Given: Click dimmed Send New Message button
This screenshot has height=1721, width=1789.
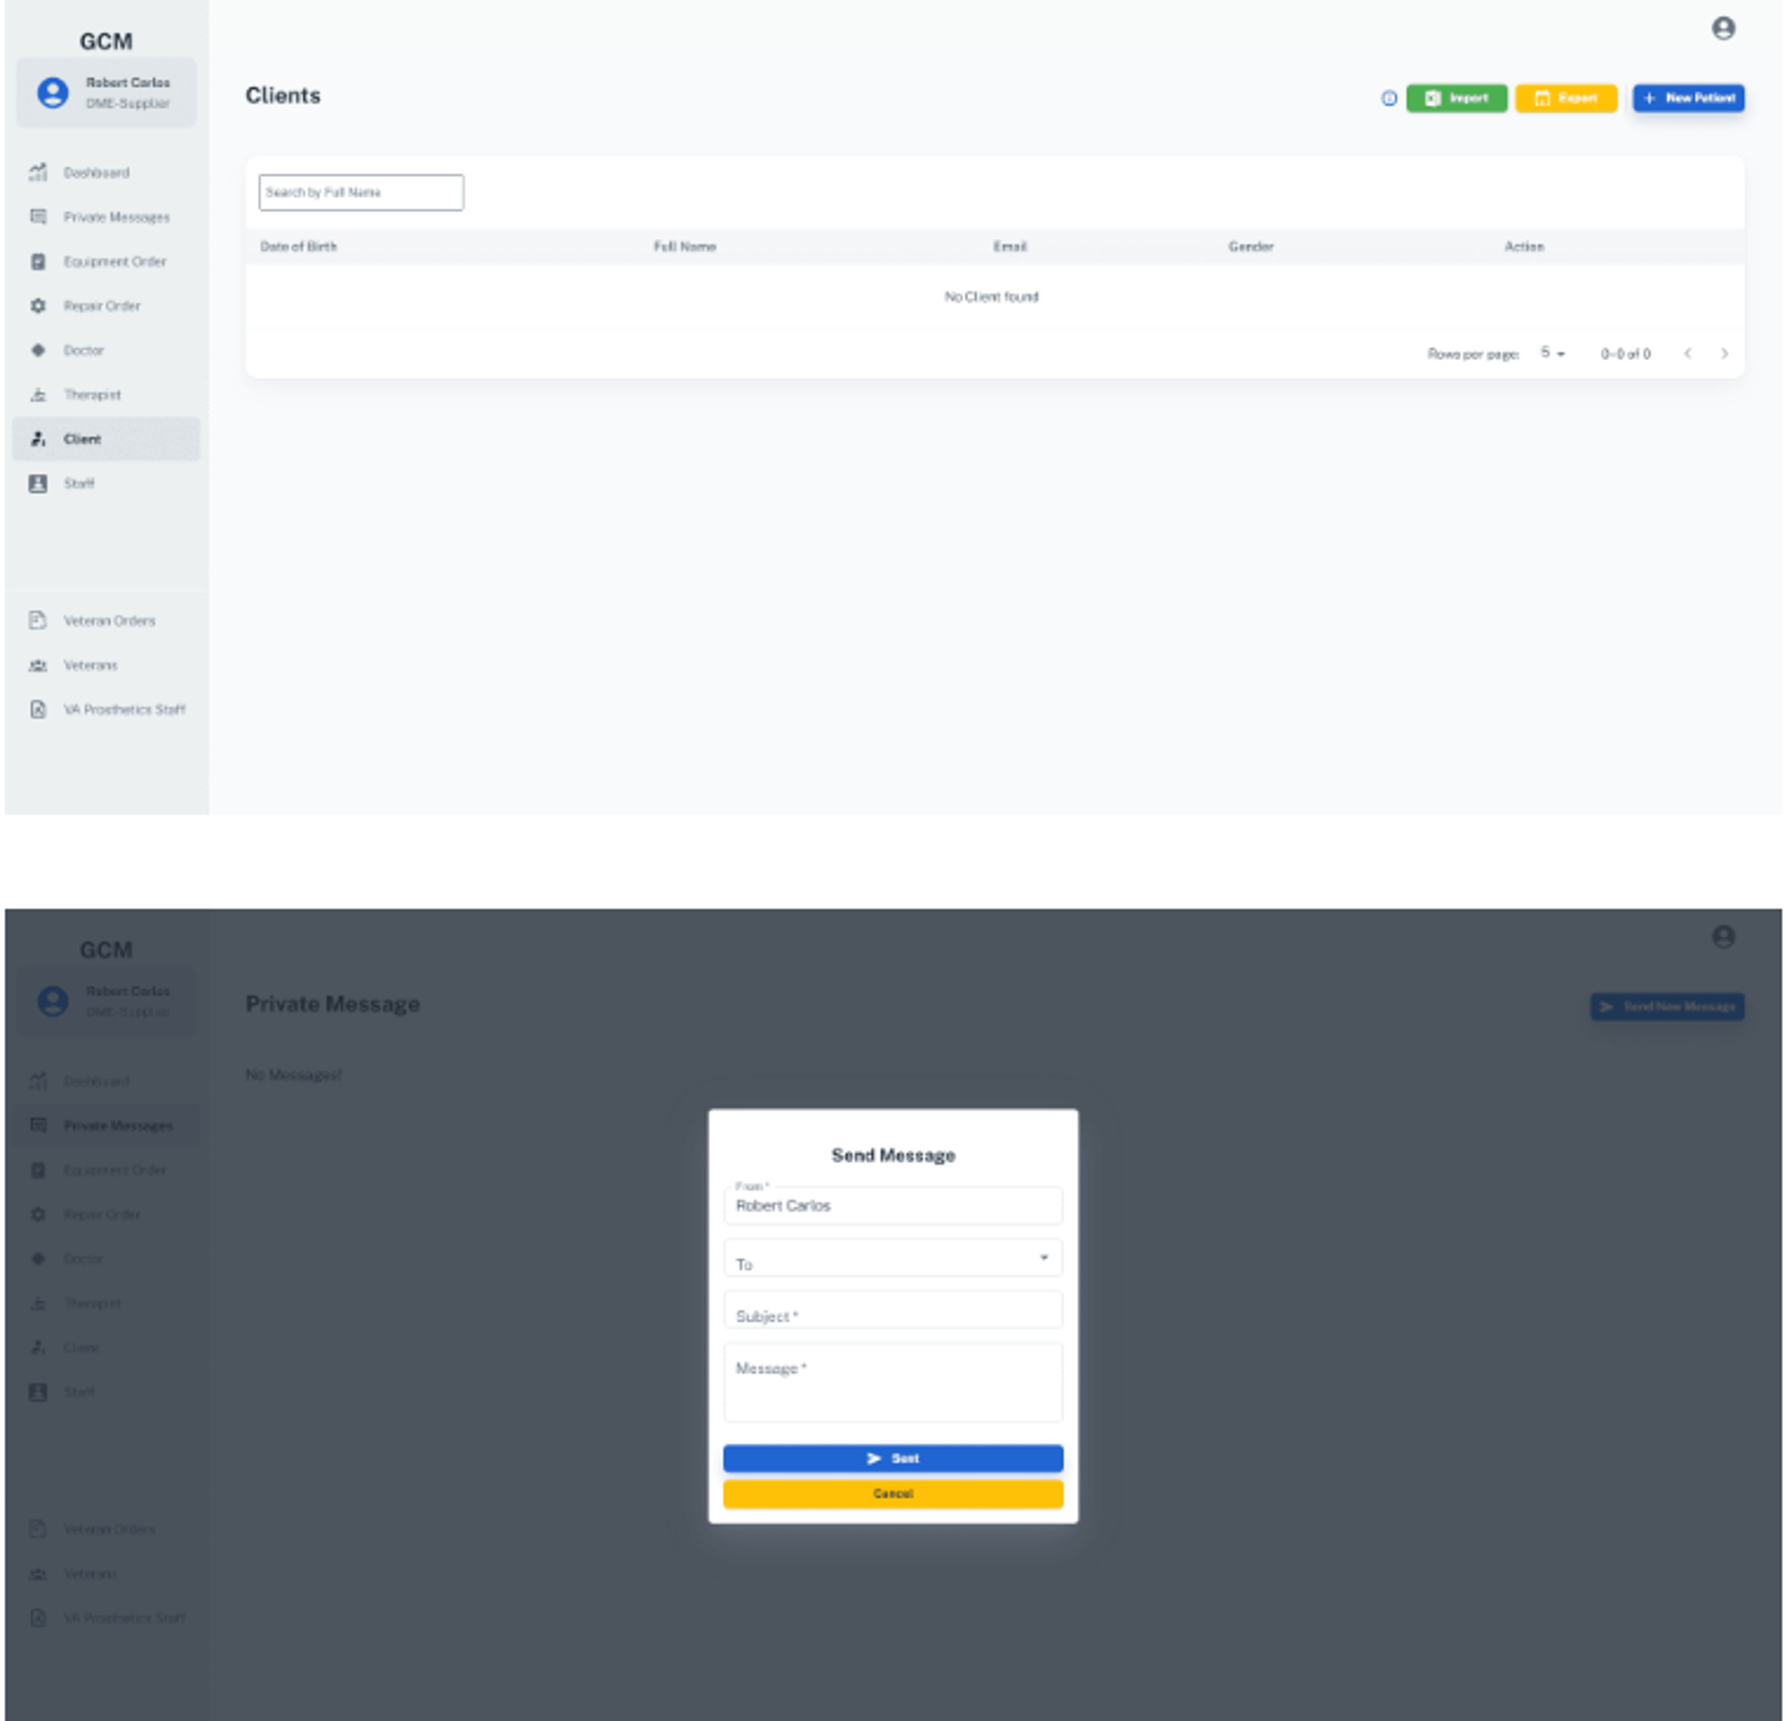Looking at the screenshot, I should pos(1666,1006).
